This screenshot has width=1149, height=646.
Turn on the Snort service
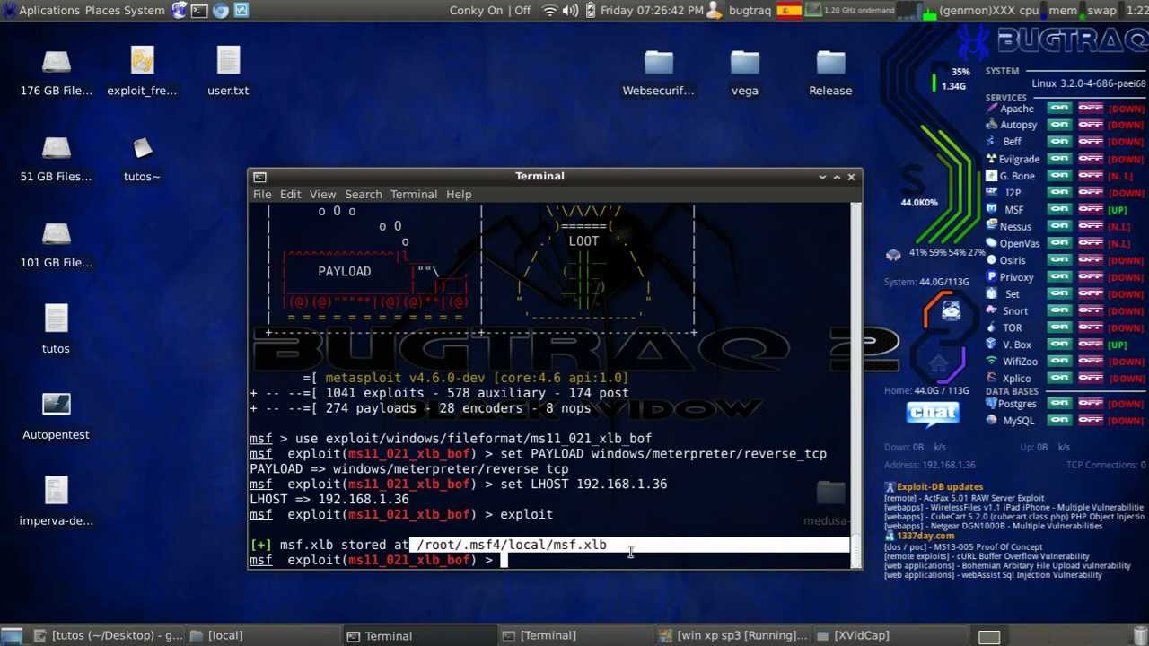[x=1060, y=310]
